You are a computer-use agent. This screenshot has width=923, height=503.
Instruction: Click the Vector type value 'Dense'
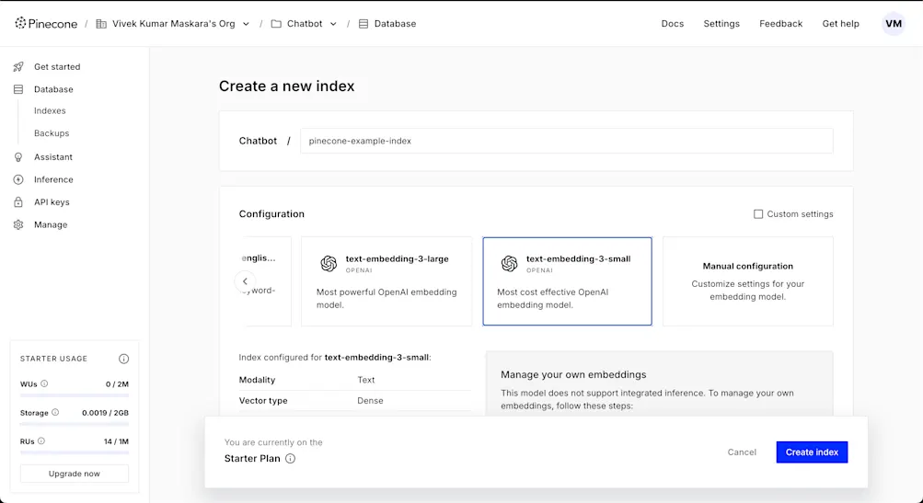click(370, 401)
